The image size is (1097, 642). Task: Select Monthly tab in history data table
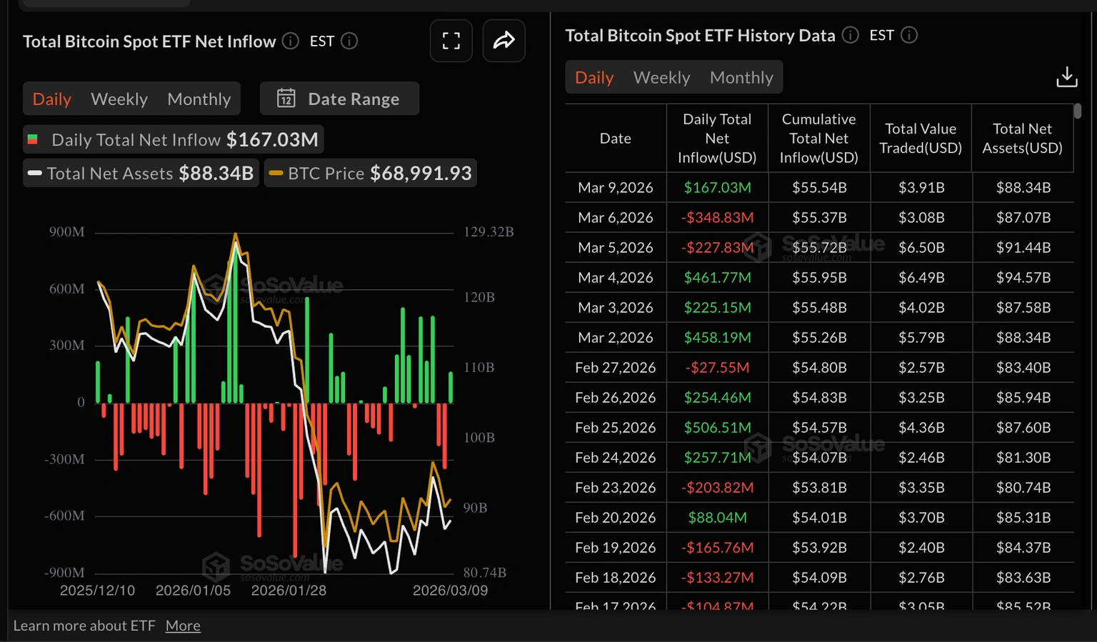[741, 77]
